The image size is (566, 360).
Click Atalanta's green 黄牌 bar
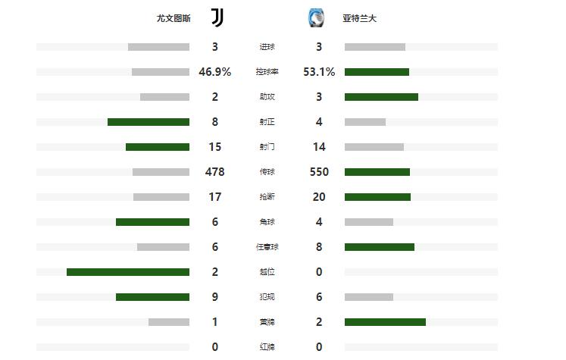pyautogui.click(x=385, y=322)
